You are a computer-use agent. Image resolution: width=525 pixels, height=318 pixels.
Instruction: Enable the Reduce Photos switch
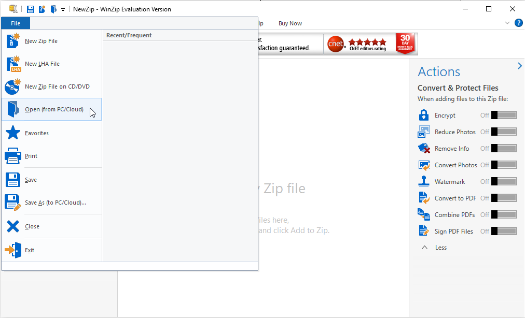[504, 132]
